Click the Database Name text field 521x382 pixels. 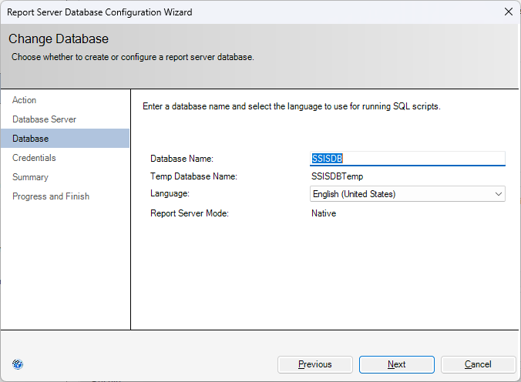click(407, 159)
